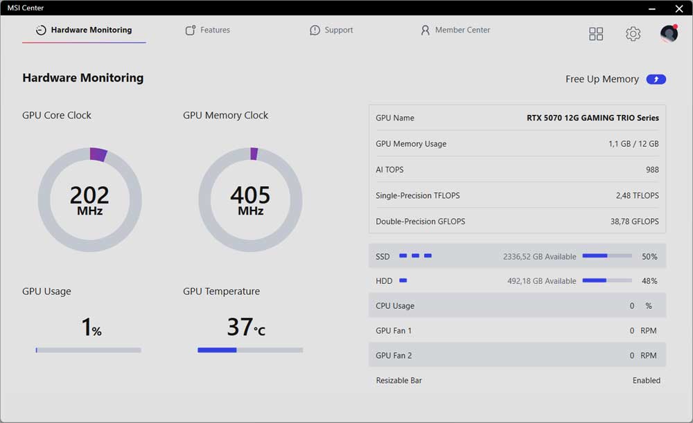Click the '1%' GPU usage reading
Image resolution: width=693 pixels, height=423 pixels.
point(91,327)
